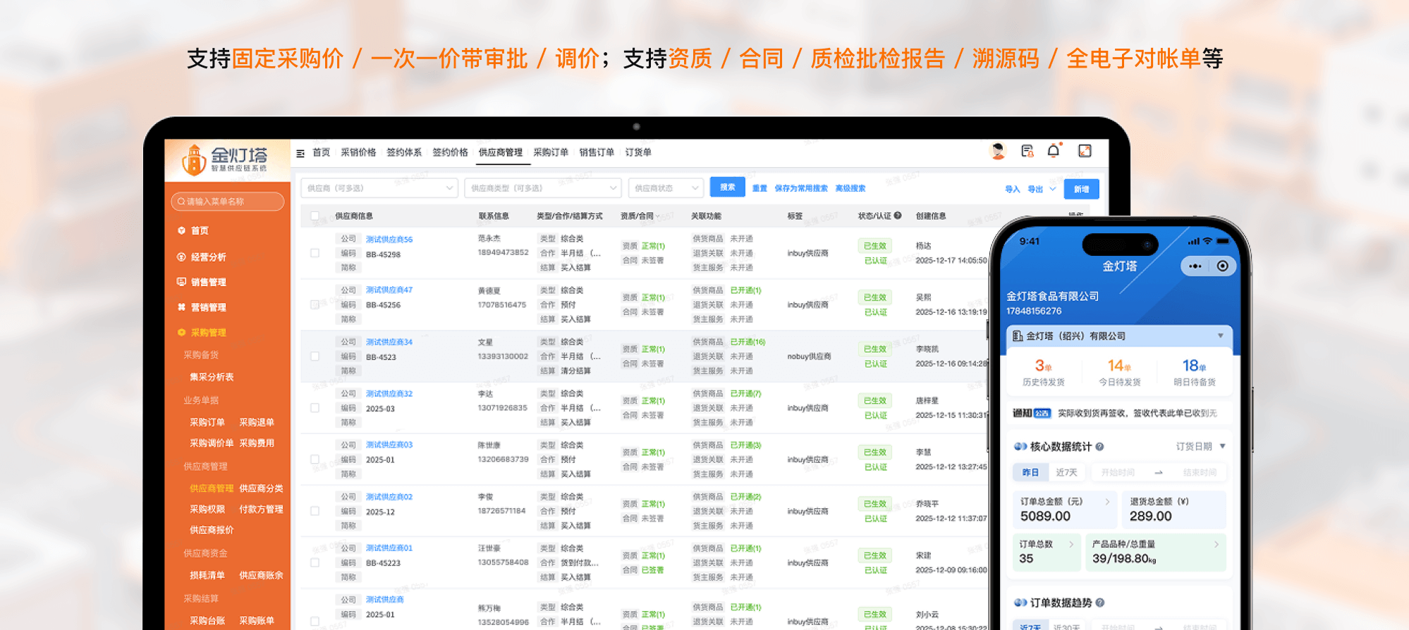The height and width of the screenshot is (630, 1409).
Task: Check the row for 测试供应商34
Action: (x=315, y=357)
